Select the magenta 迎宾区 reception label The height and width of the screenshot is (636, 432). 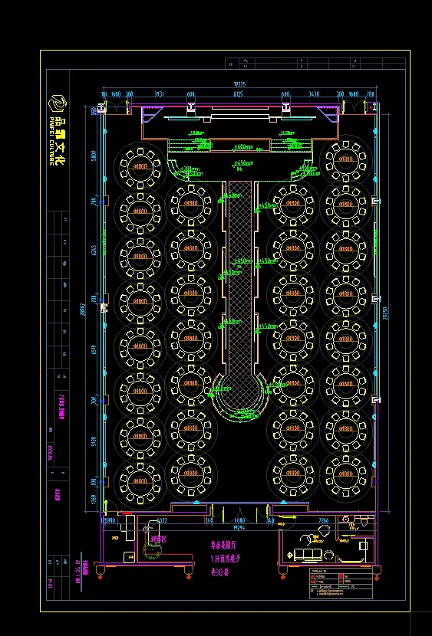point(159,539)
